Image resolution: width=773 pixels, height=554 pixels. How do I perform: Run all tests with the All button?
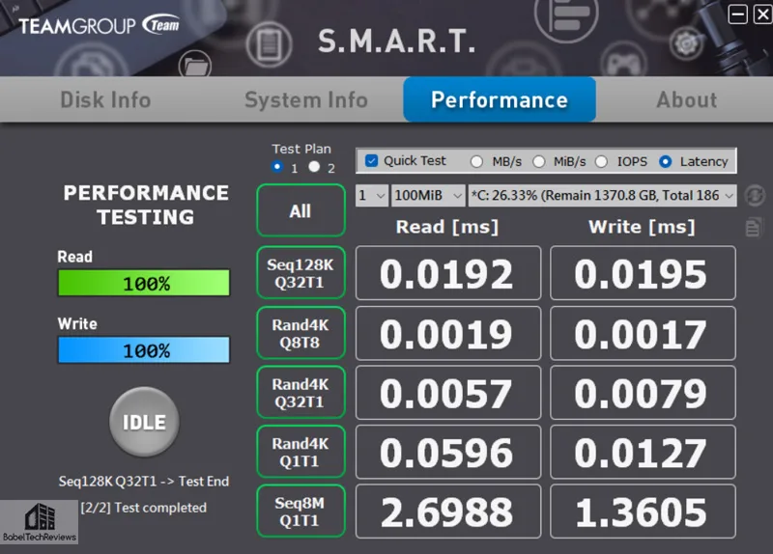pos(301,210)
